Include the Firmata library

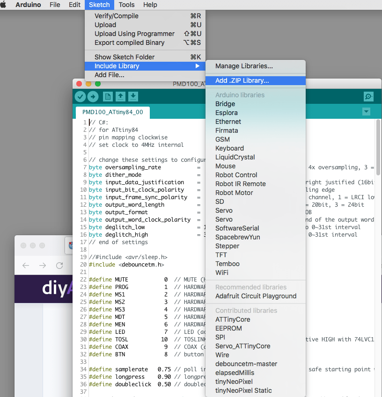[x=256, y=130]
